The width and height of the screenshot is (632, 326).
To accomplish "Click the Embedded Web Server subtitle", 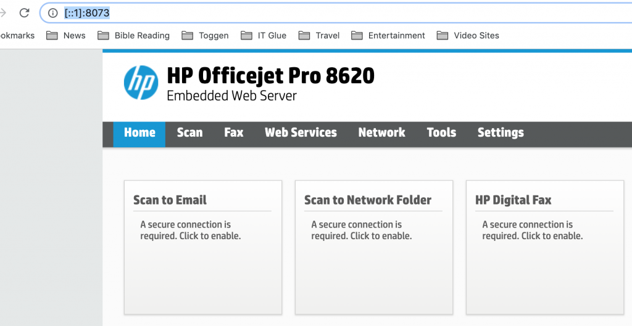I will [x=232, y=96].
